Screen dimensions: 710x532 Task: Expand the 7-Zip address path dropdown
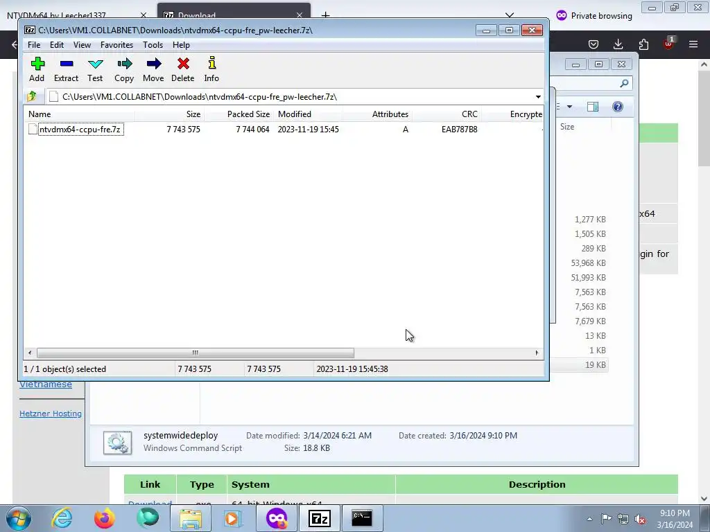point(538,97)
